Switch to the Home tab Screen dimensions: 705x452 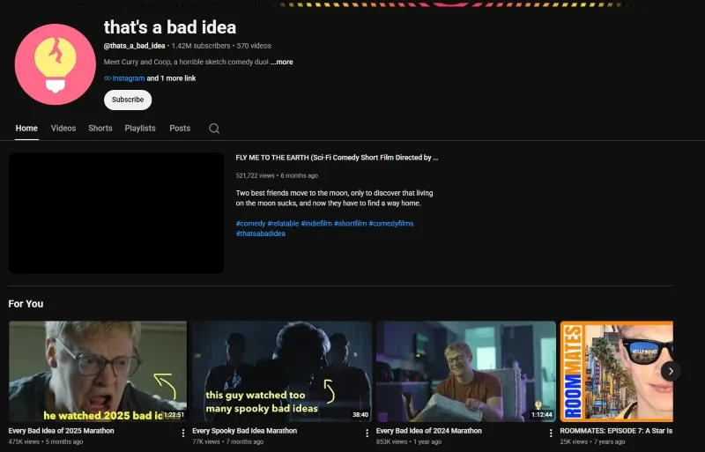click(26, 128)
